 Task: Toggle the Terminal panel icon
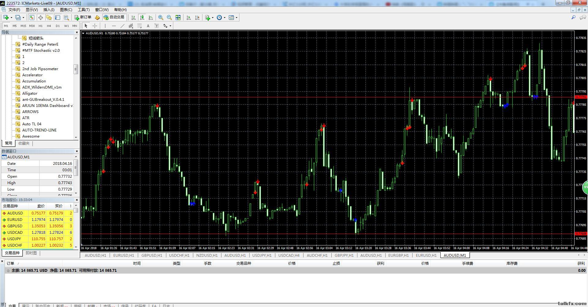[58, 17]
